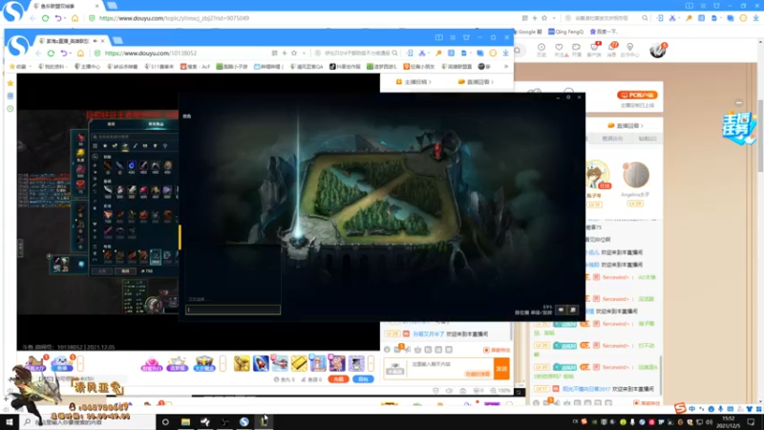Open the Angelina viewer avatar in the back page
Image resolution: width=764 pixels, height=430 pixels.
click(636, 175)
